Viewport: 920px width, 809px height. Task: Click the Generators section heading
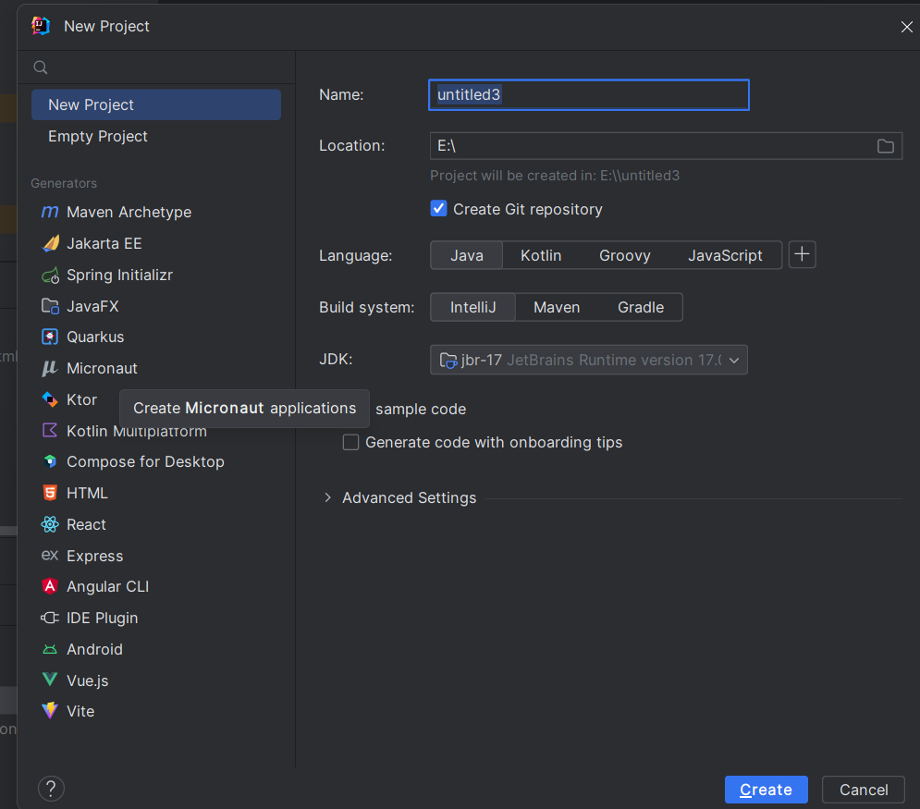click(x=64, y=183)
